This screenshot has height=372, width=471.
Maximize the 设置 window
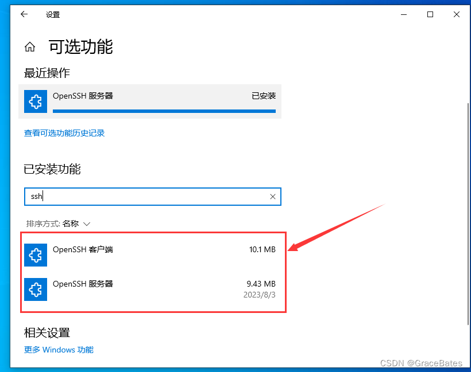430,14
